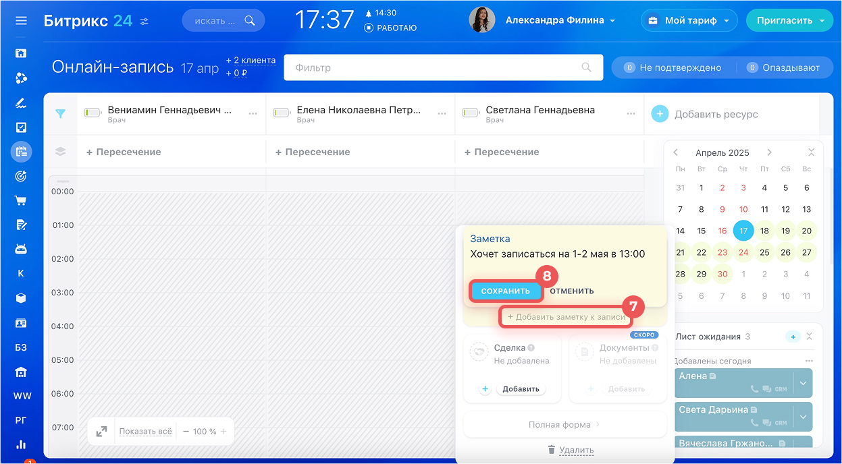The height and width of the screenshot is (464, 842).
Task: Open the БЗ sidebar menu item
Action: pyautogui.click(x=21, y=347)
